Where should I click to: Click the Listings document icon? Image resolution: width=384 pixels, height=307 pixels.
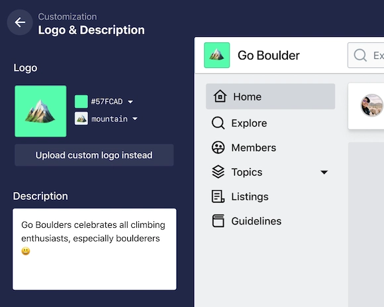point(218,196)
